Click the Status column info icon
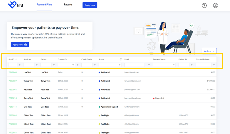Image resolution: width=230 pixels, height=134 pixels. pyautogui.click(x=121, y=59)
